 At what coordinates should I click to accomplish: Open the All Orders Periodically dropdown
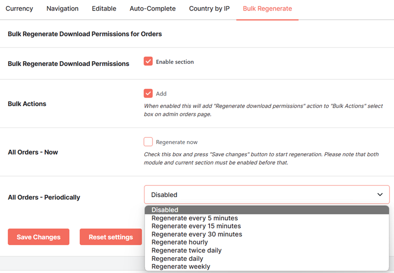tap(267, 195)
